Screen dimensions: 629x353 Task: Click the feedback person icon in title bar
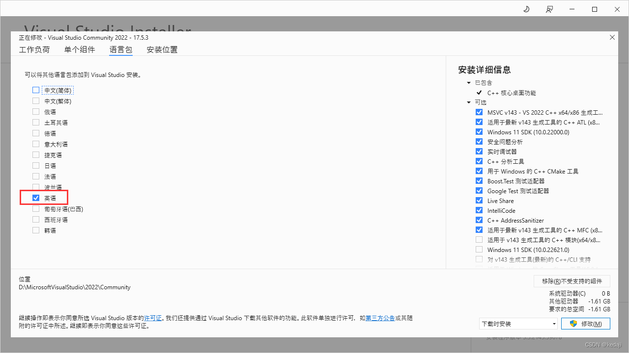click(549, 9)
